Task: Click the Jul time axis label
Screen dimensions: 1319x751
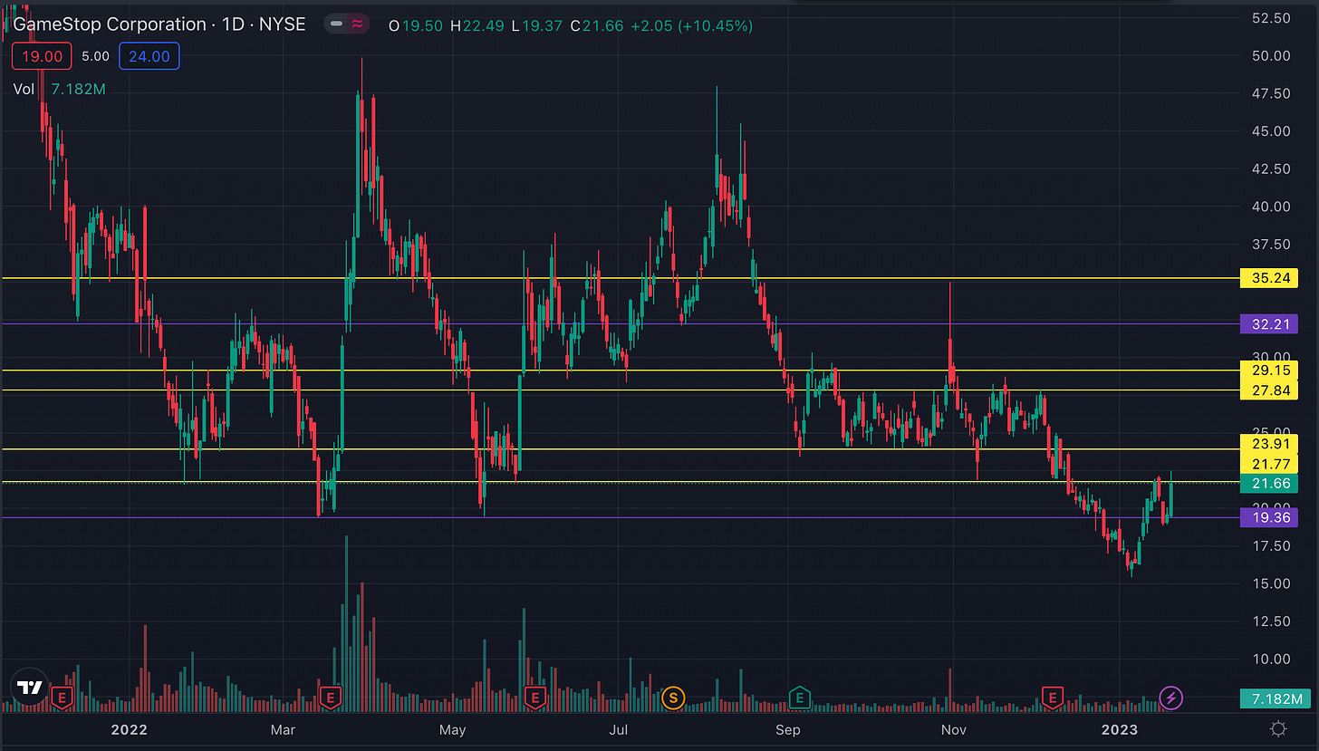Action: (619, 728)
